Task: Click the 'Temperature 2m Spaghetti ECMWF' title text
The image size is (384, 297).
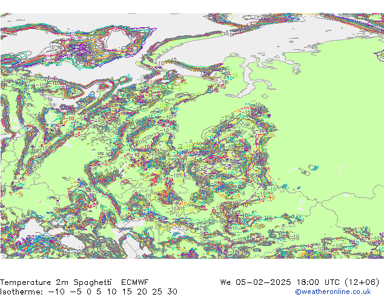Action: tap(74, 282)
